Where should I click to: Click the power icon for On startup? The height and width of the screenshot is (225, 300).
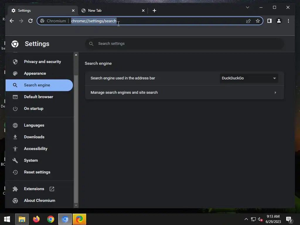(x=15, y=108)
